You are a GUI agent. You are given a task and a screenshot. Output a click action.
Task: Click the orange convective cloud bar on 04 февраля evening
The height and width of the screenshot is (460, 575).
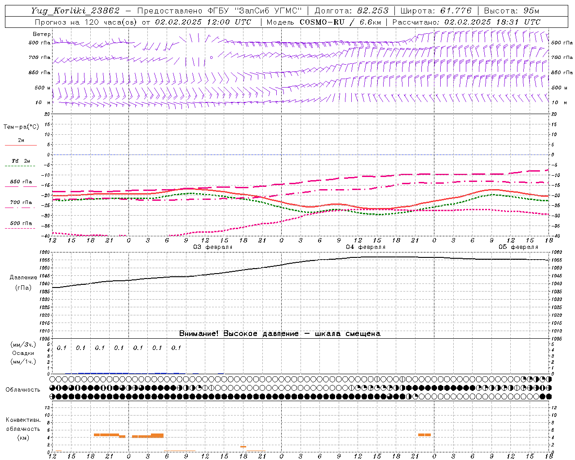coord(425,435)
